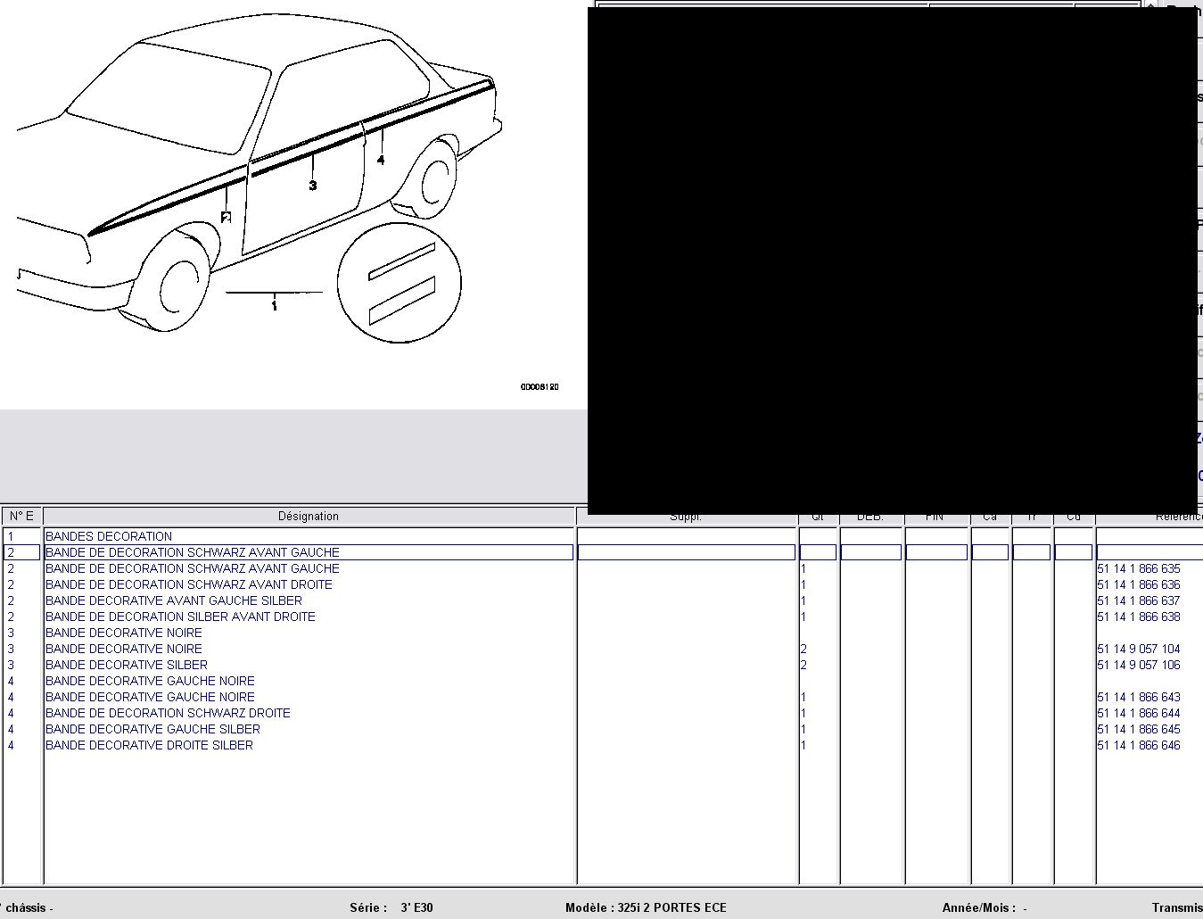This screenshot has width=1203, height=919.
Task: Click callout number 2 on car diagram
Action: click(227, 217)
